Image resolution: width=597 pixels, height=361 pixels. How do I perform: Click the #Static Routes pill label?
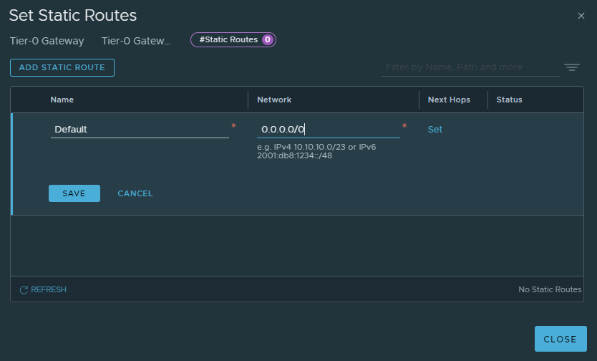228,40
